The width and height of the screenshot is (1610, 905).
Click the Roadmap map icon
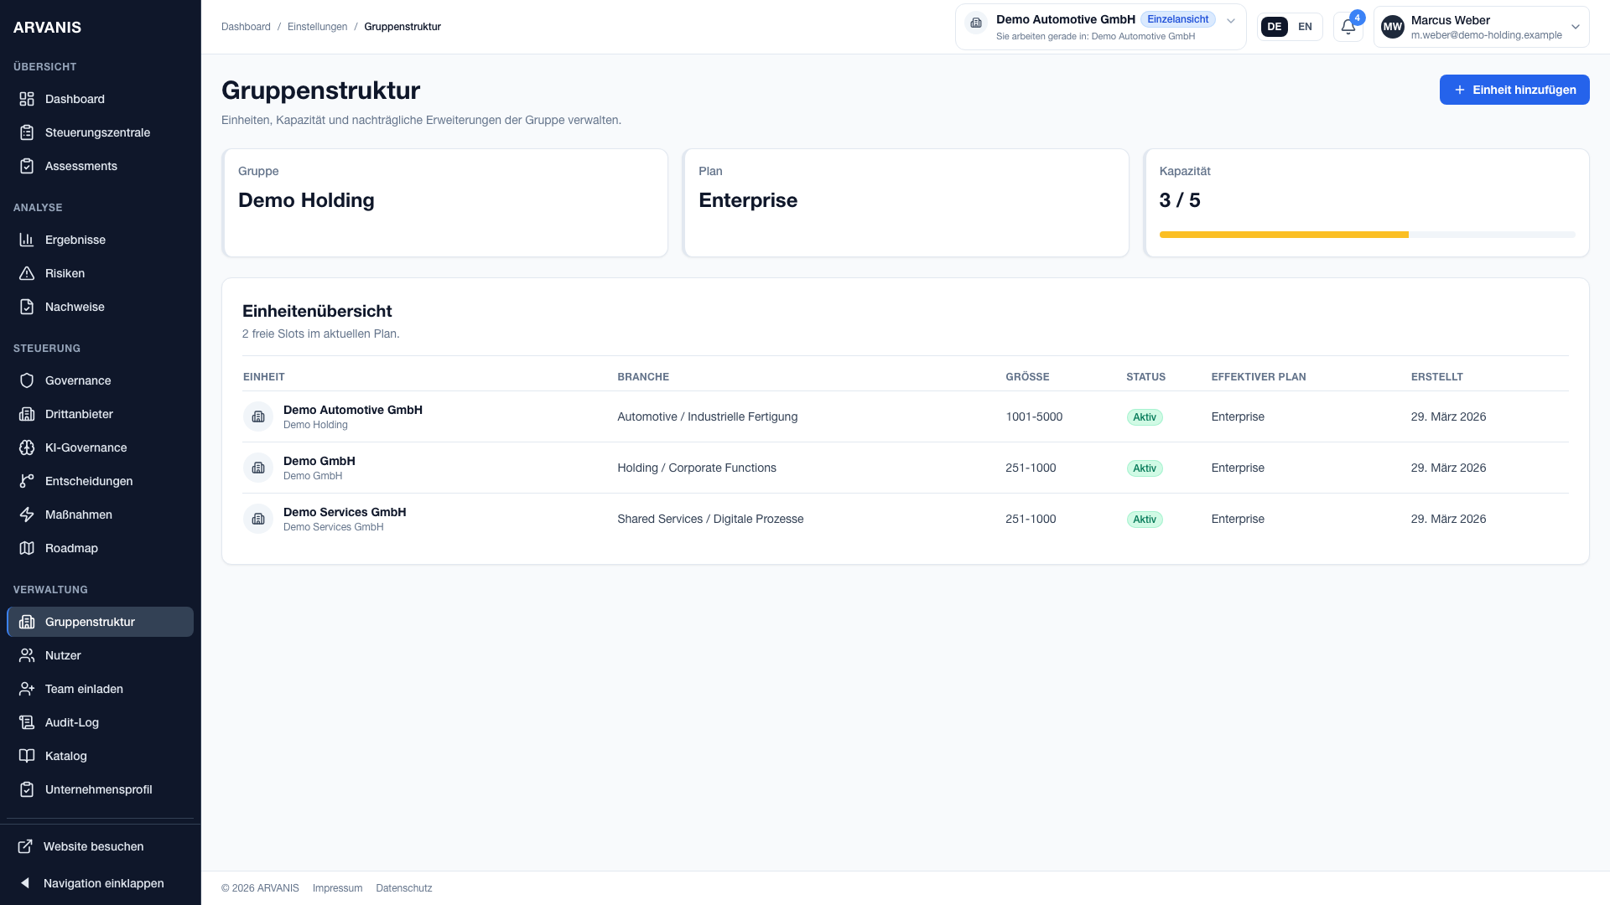click(x=27, y=548)
